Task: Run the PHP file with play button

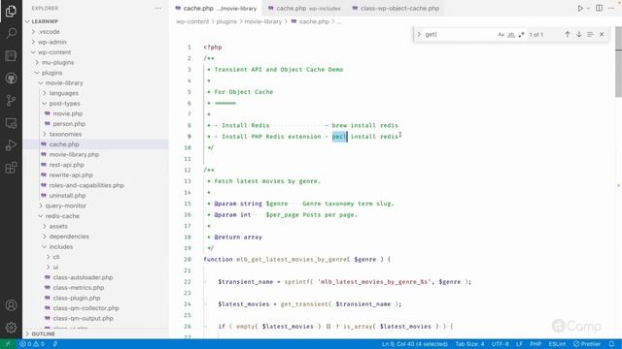Action: pos(580,8)
